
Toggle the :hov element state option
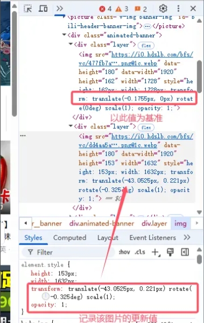[124, 252]
